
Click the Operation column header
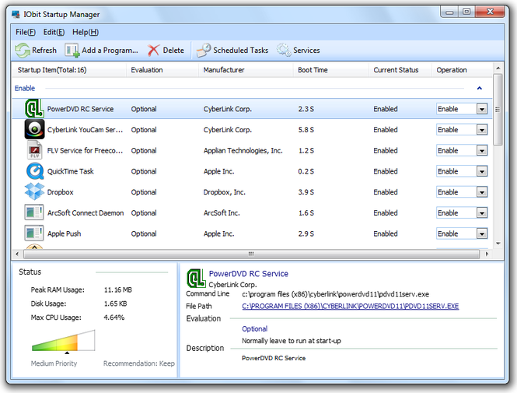click(x=462, y=70)
